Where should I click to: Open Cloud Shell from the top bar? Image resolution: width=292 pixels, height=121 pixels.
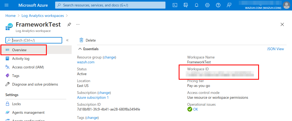(x=175, y=5)
